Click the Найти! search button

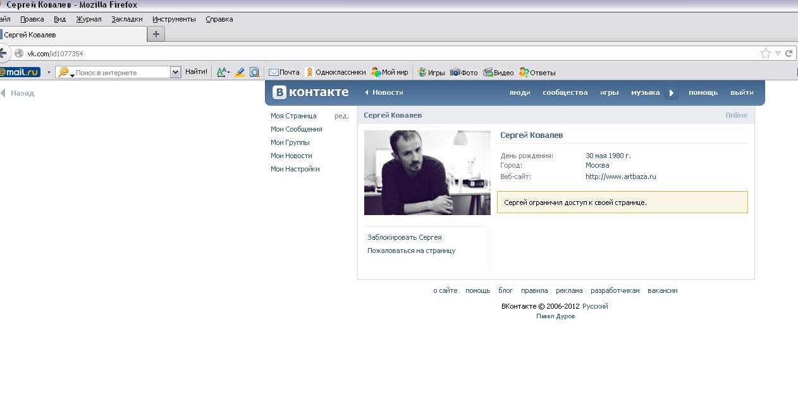click(x=196, y=72)
